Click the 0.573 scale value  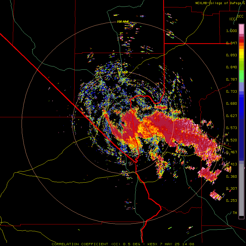tap(232, 128)
